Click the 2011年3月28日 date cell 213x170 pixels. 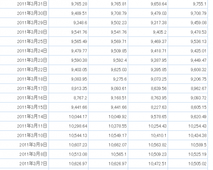coord(24,32)
